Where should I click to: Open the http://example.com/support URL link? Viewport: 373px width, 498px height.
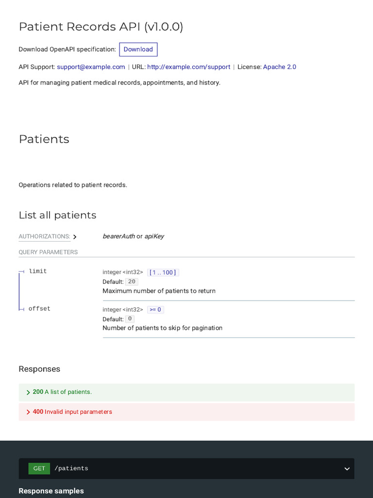tap(188, 67)
